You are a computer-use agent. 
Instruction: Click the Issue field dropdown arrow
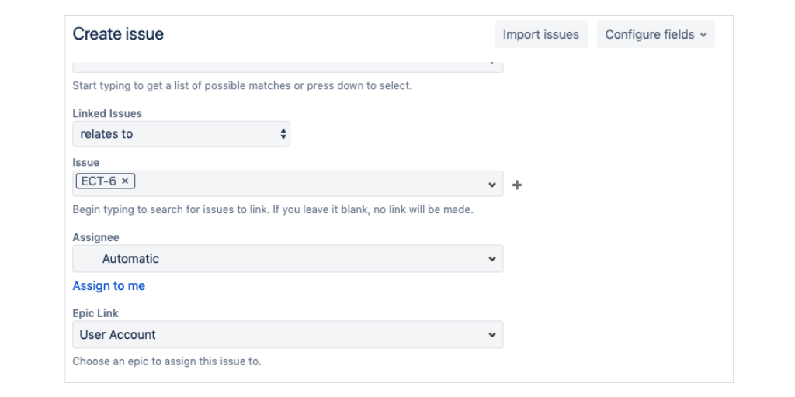(491, 185)
